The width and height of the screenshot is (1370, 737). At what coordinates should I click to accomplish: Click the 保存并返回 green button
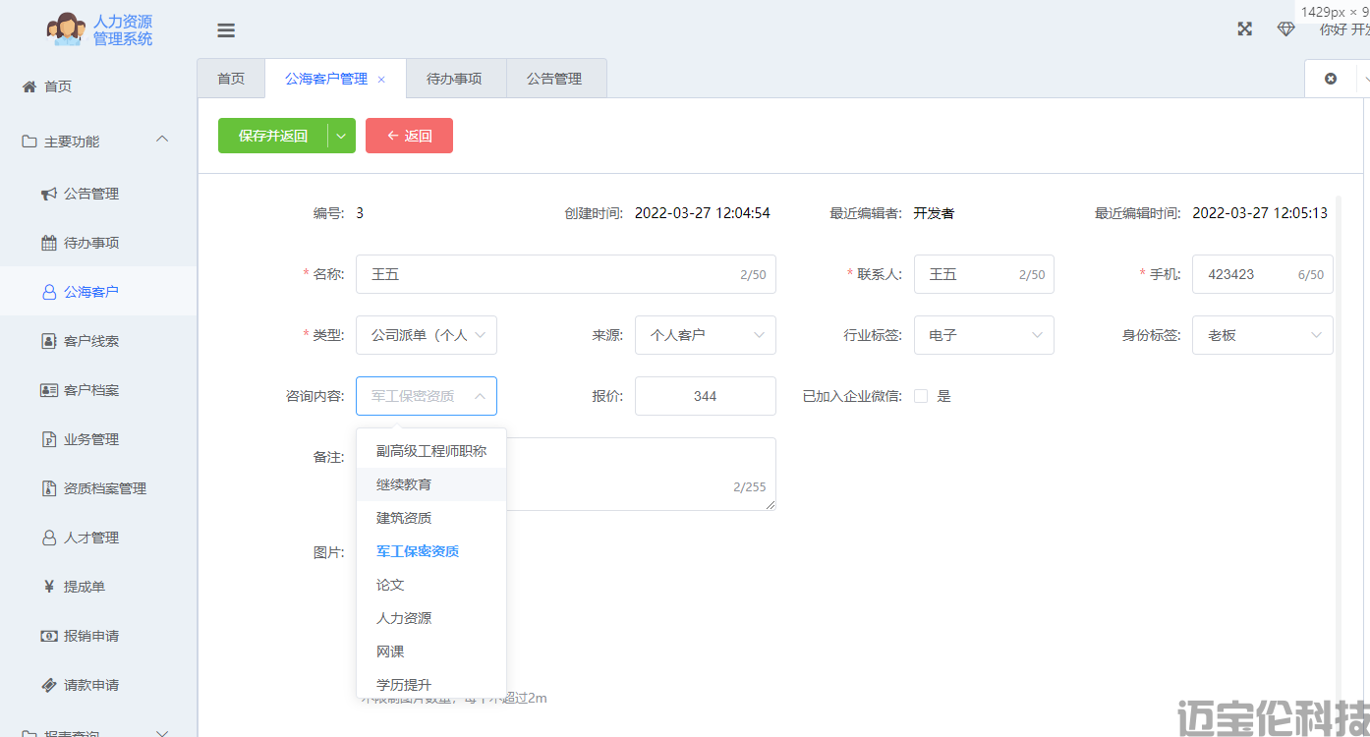[x=273, y=136]
